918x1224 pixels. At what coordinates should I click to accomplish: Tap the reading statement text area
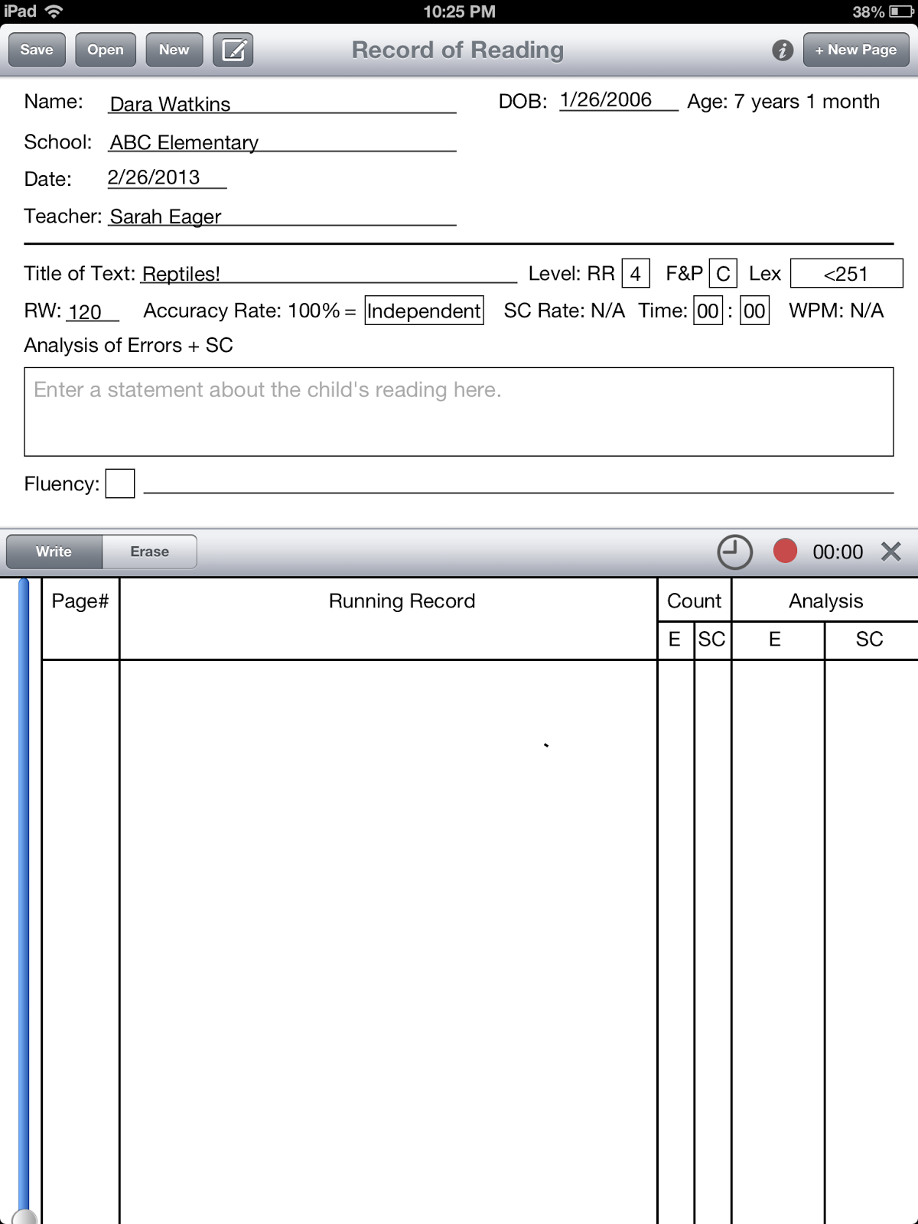tap(459, 412)
